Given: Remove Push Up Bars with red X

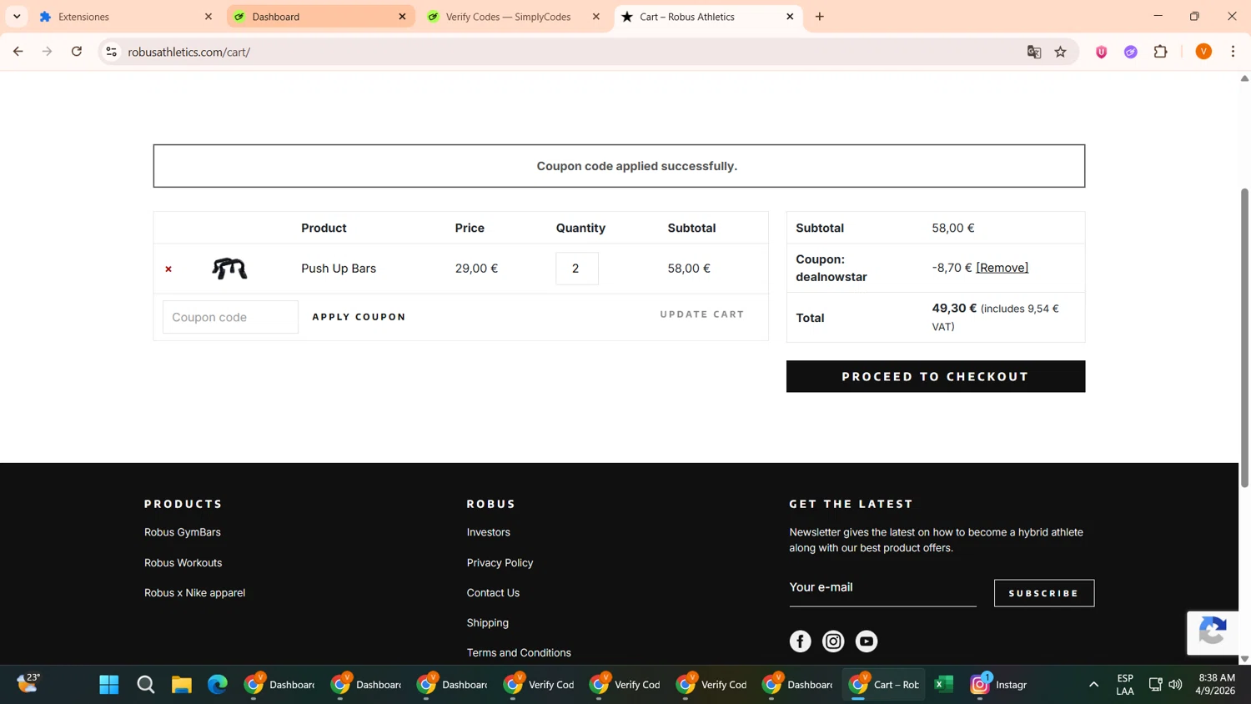Looking at the screenshot, I should 168,269.
